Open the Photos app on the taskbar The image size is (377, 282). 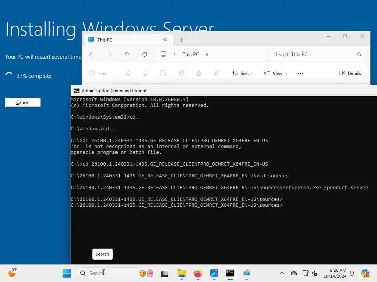(x=214, y=273)
